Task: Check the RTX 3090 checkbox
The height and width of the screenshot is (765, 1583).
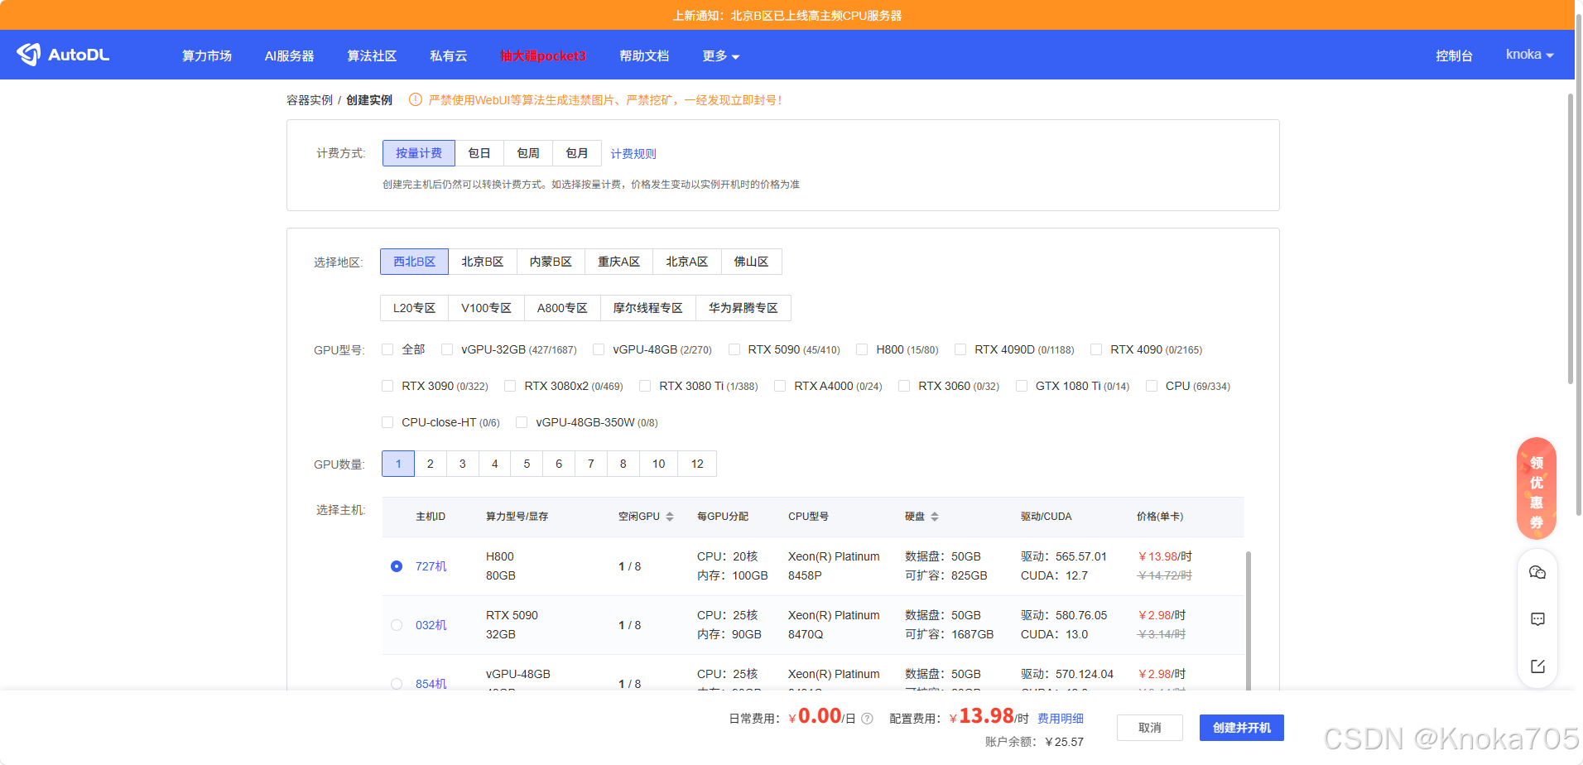Action: 387,386
